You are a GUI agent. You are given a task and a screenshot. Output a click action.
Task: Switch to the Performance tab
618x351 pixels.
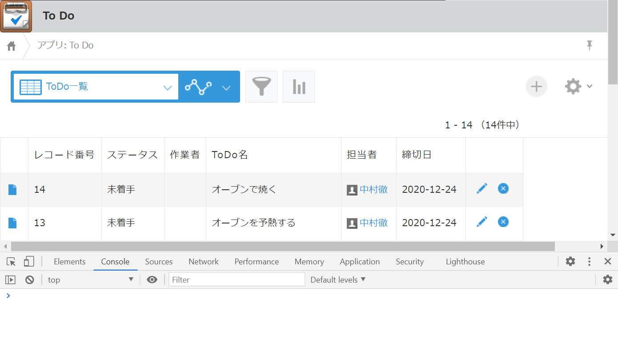(x=257, y=262)
